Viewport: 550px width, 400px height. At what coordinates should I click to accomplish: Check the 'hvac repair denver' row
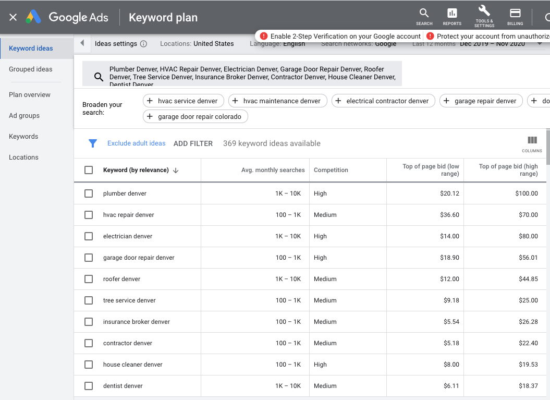(89, 215)
